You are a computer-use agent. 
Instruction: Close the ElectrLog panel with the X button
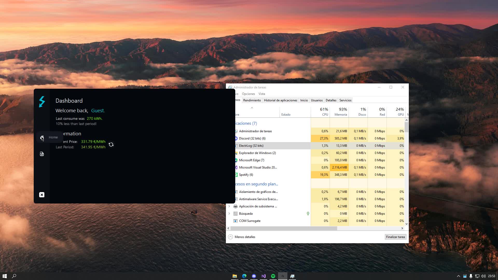coord(42,194)
